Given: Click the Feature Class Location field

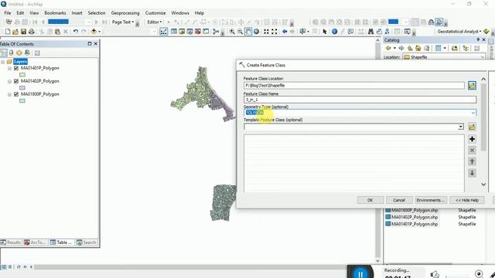Looking at the screenshot, I should tap(354, 86).
